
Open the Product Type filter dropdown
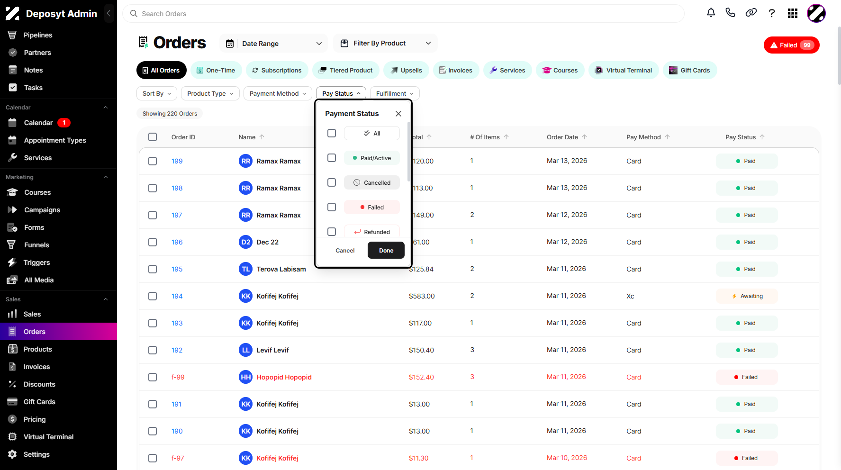(210, 93)
